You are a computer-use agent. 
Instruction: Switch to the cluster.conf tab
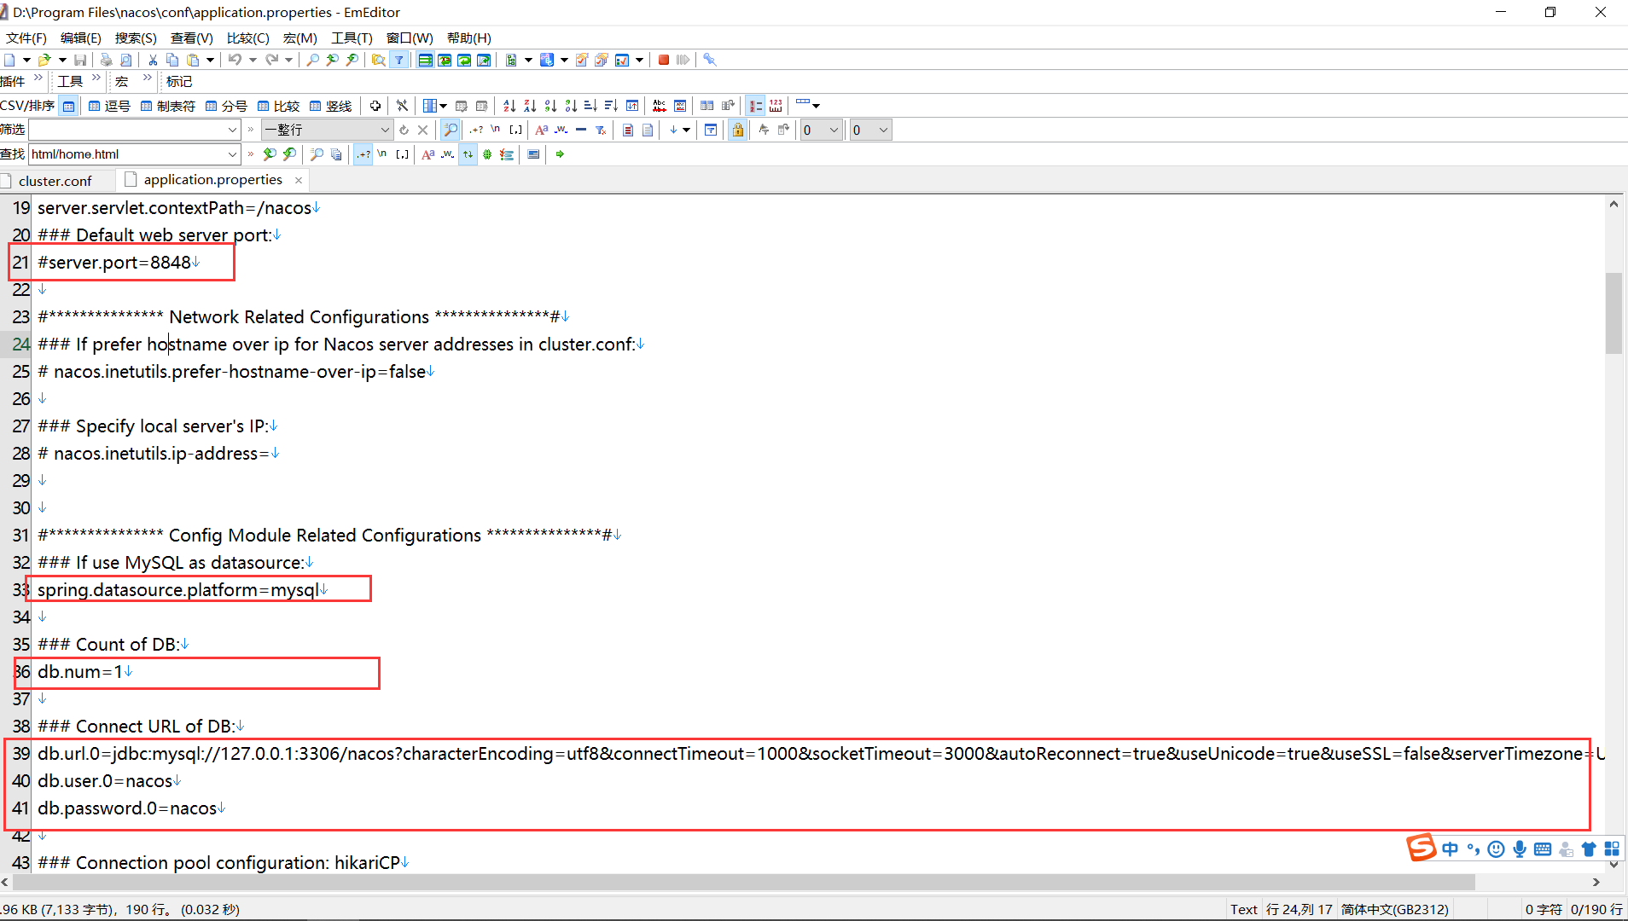coord(55,181)
